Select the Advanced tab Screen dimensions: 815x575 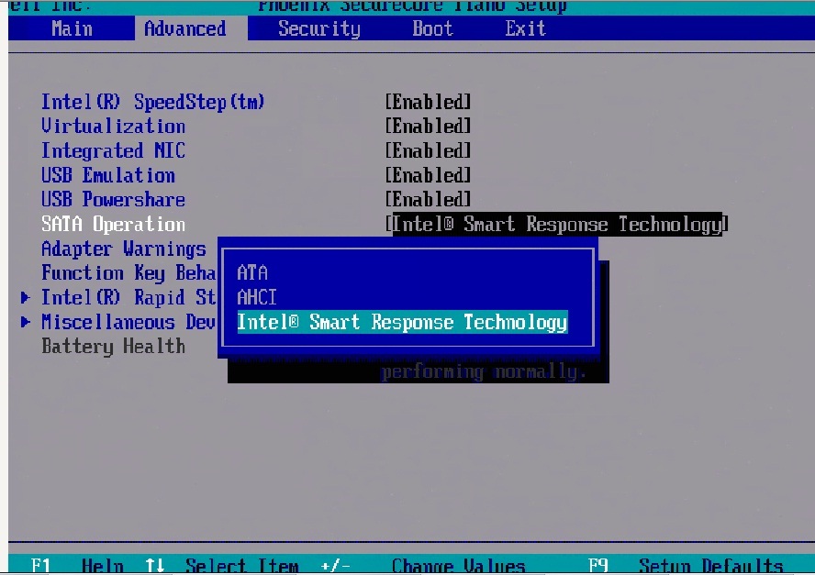191,28
